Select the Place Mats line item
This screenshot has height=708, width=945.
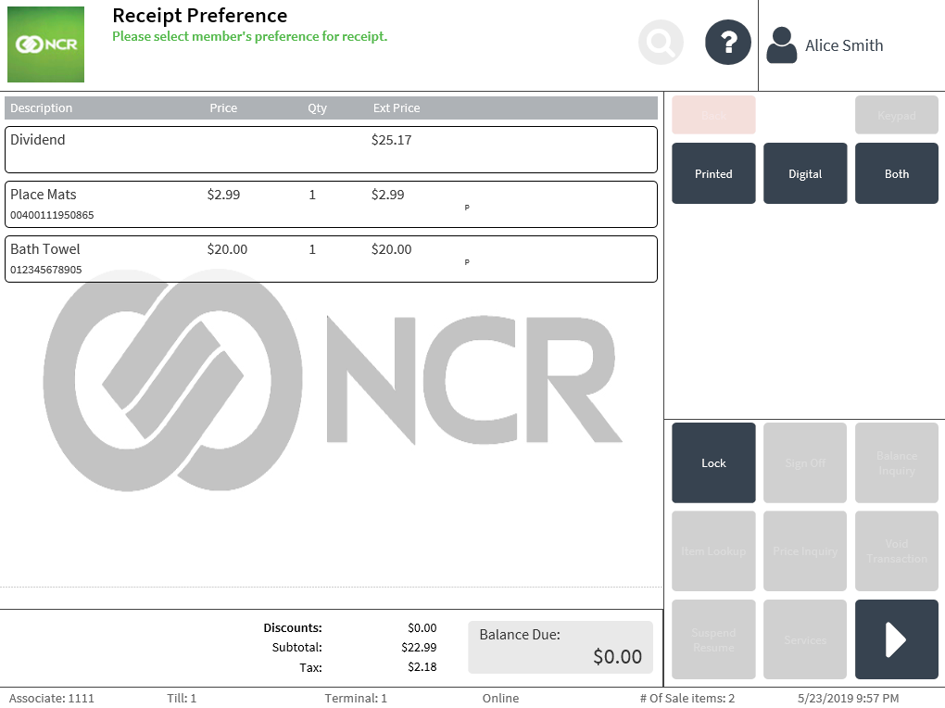(x=331, y=204)
